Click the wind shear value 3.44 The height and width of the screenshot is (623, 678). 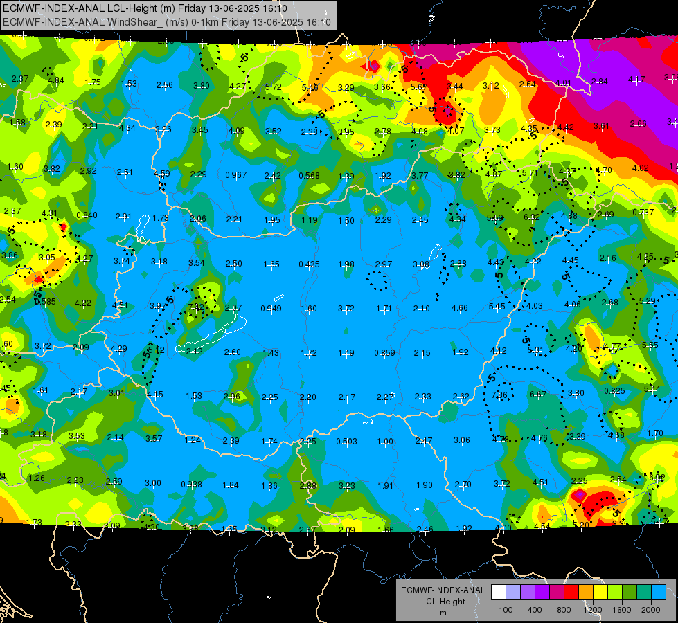click(454, 87)
